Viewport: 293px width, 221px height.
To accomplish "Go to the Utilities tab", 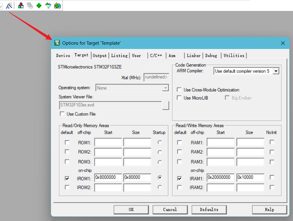I will point(234,56).
